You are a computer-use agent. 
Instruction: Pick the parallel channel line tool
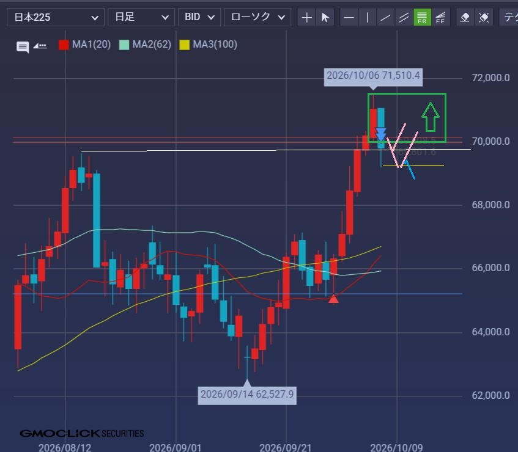click(404, 17)
